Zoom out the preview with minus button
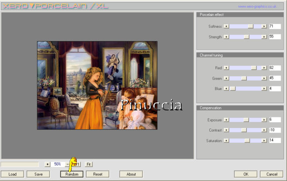This screenshot has width=287, height=181. point(68,164)
